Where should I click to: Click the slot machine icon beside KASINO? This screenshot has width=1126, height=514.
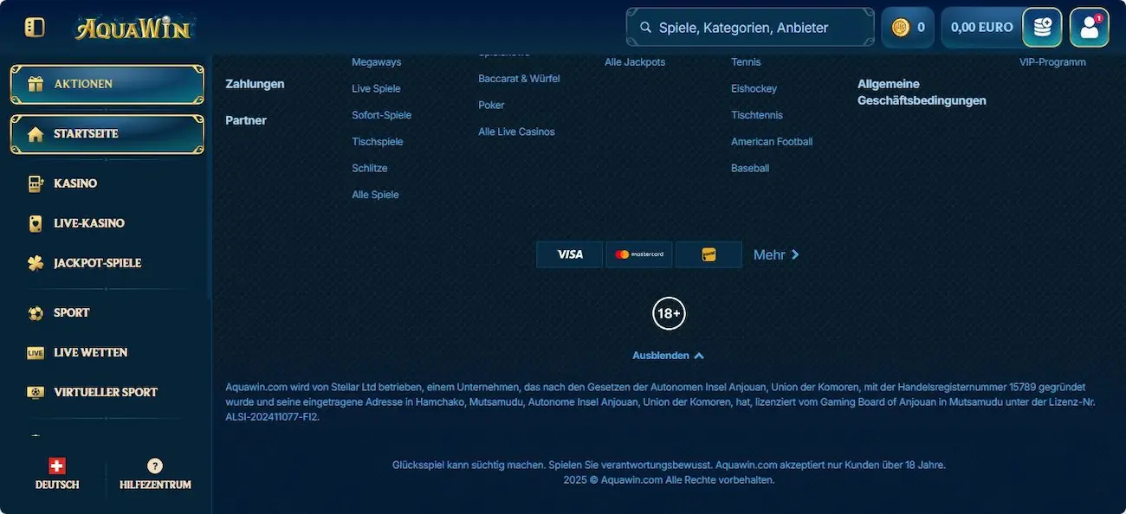coord(36,183)
